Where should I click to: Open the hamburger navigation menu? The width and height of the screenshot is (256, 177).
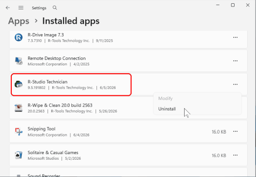pyautogui.click(x=21, y=7)
